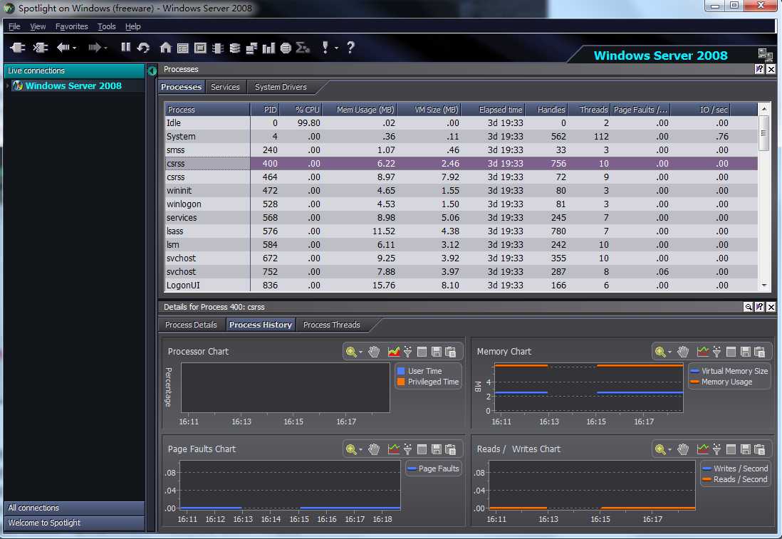This screenshot has width=782, height=539.
Task: Click the save disk icon in Memory Chart
Action: (x=745, y=352)
